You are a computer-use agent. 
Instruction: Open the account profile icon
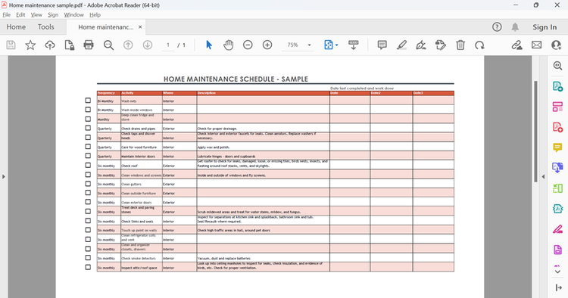point(556,45)
